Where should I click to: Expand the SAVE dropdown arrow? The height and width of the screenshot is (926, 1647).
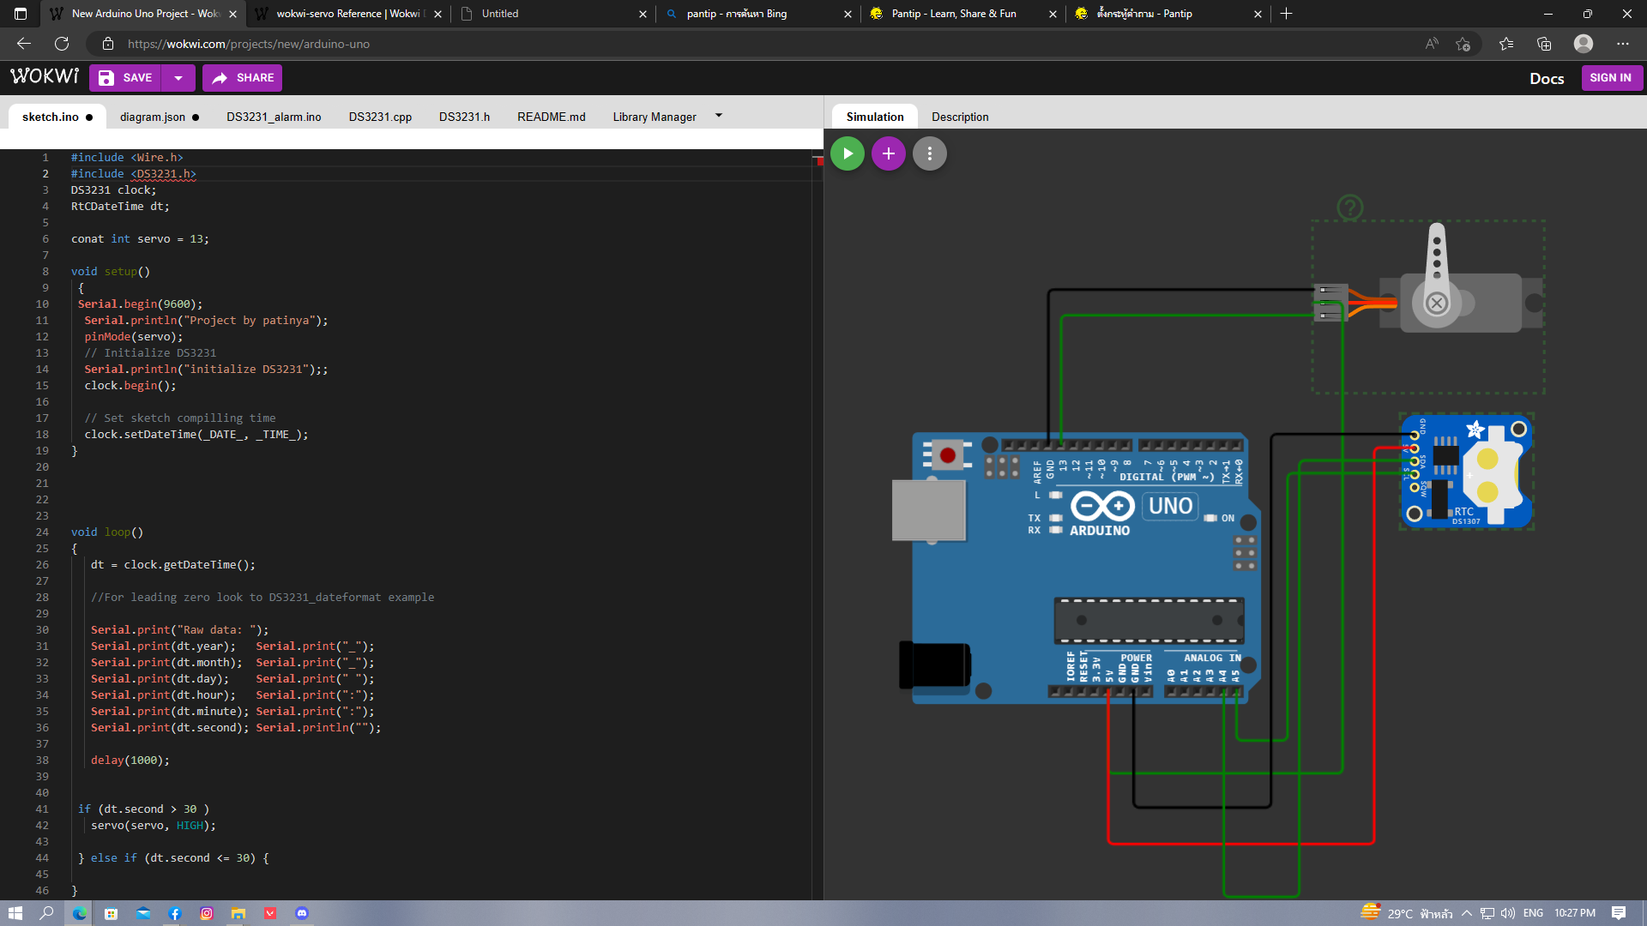[x=178, y=78]
